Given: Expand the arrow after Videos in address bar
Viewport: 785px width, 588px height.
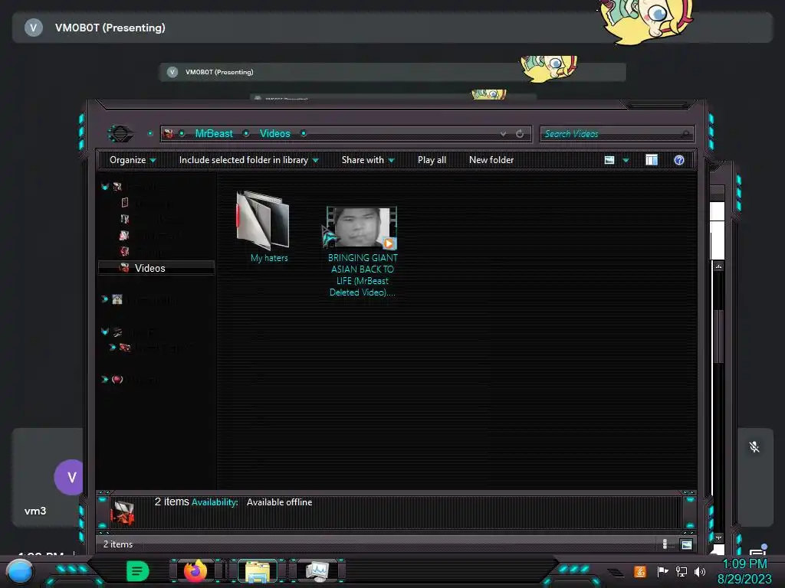Looking at the screenshot, I should (x=304, y=133).
